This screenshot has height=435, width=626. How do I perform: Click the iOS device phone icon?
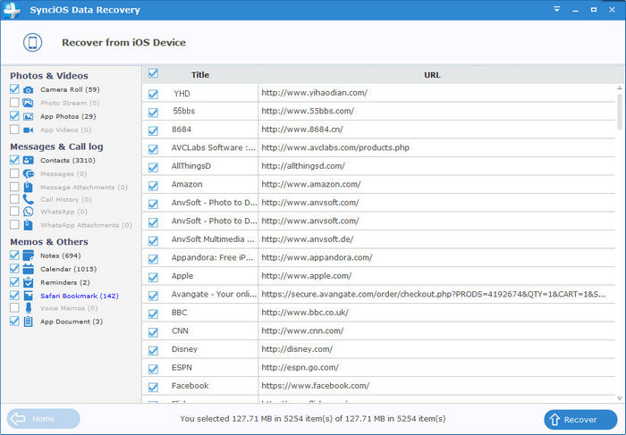point(32,43)
